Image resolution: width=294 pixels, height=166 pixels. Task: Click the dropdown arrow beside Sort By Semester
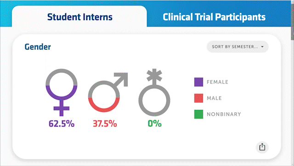[262, 47]
